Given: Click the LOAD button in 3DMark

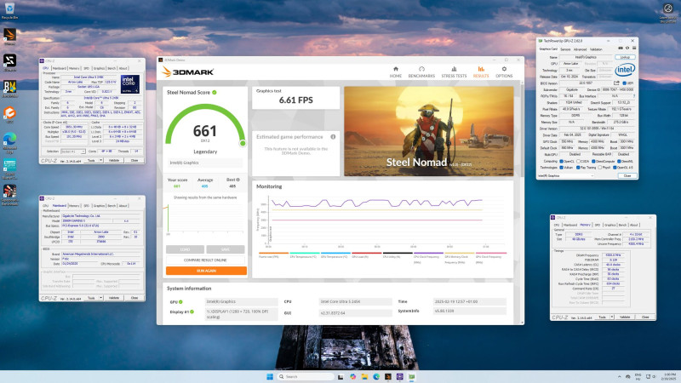Looking at the screenshot, I should (x=185, y=249).
